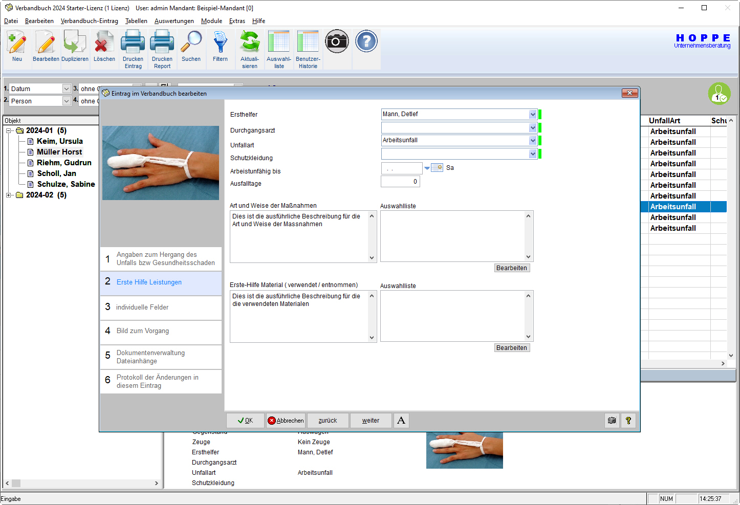
Task: Go to step 3 individuelle Felder
Action: tap(161, 308)
